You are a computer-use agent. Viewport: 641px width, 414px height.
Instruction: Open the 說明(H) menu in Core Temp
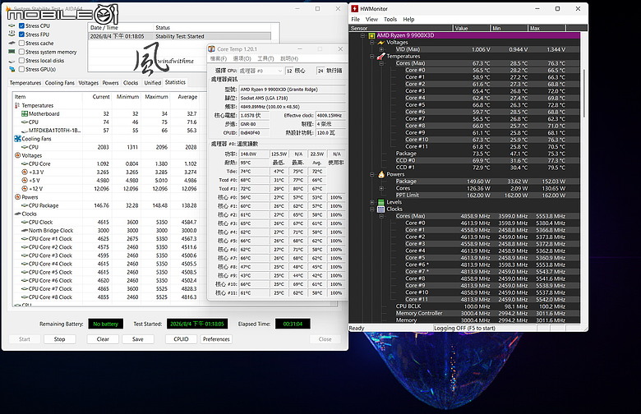click(x=289, y=59)
